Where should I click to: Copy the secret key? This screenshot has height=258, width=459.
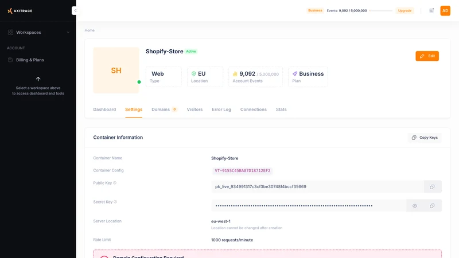tap(433, 206)
